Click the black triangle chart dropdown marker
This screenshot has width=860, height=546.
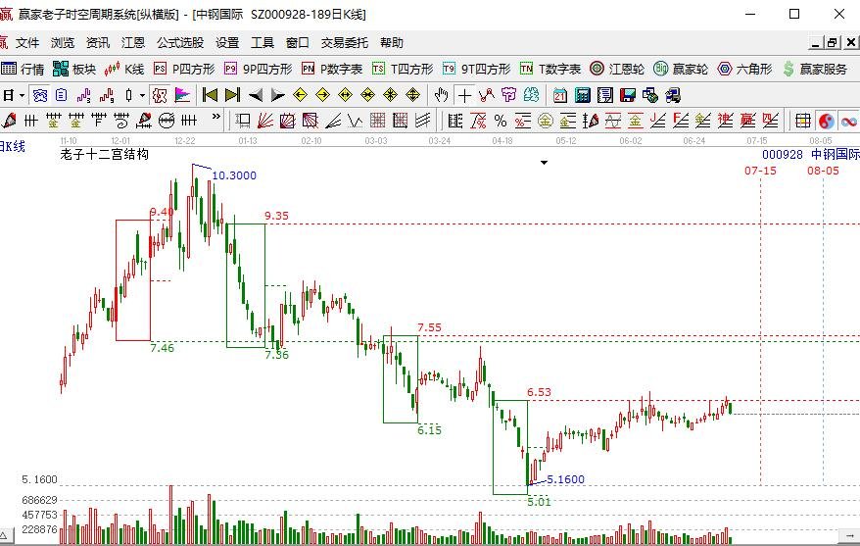[x=544, y=163]
